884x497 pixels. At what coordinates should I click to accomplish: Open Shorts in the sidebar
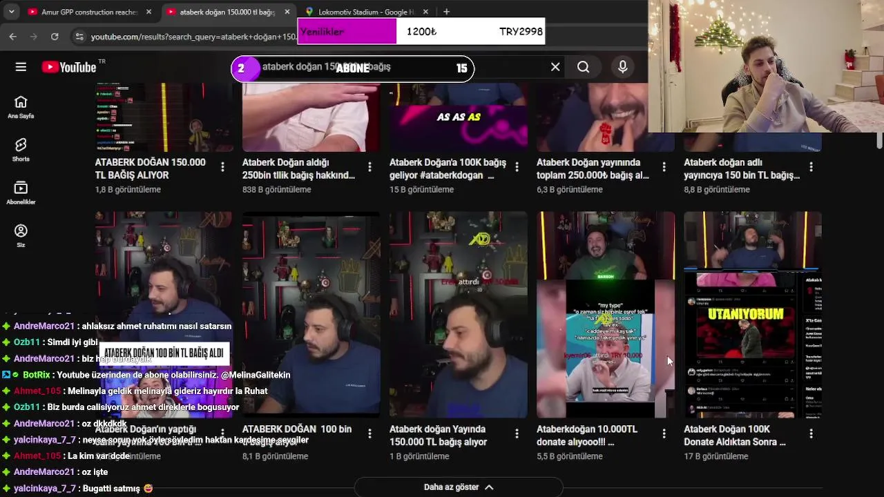pyautogui.click(x=21, y=150)
